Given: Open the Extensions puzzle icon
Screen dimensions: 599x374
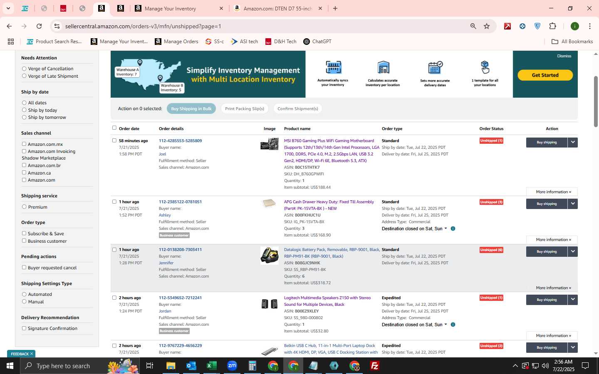Looking at the screenshot, I should tap(552, 26).
